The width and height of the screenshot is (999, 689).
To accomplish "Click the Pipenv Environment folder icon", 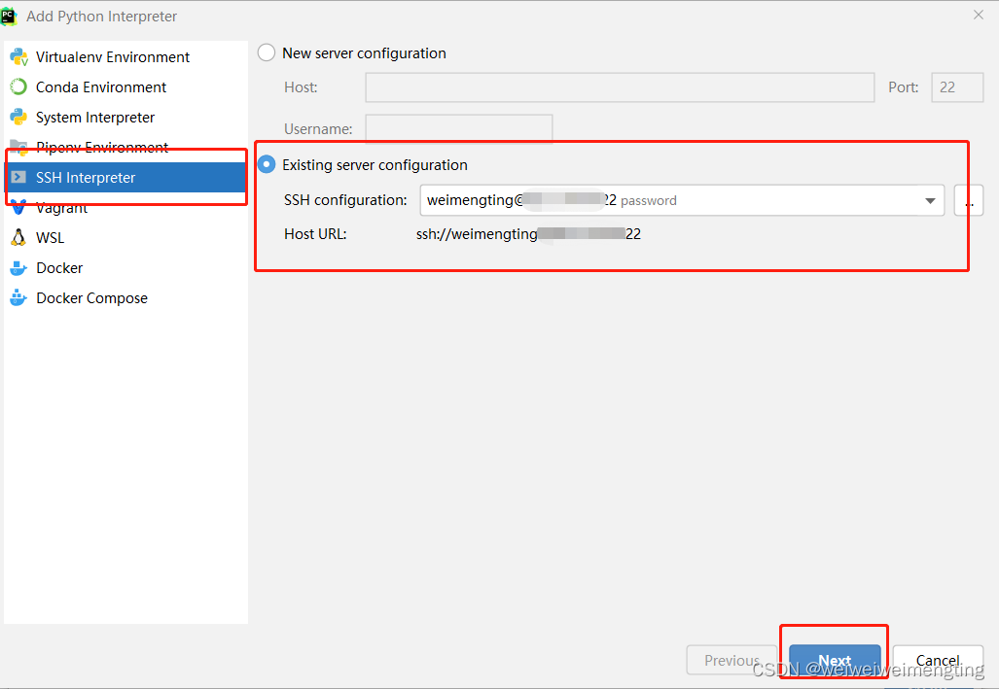I will [18, 147].
